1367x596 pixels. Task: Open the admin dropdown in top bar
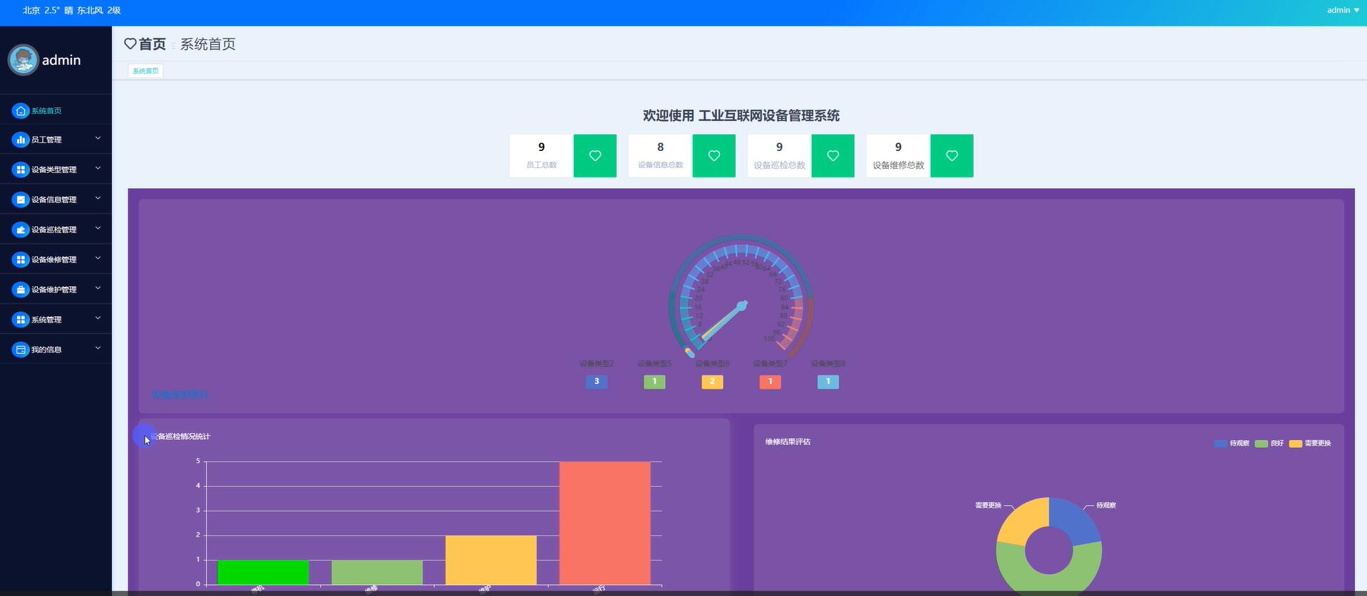(1343, 10)
